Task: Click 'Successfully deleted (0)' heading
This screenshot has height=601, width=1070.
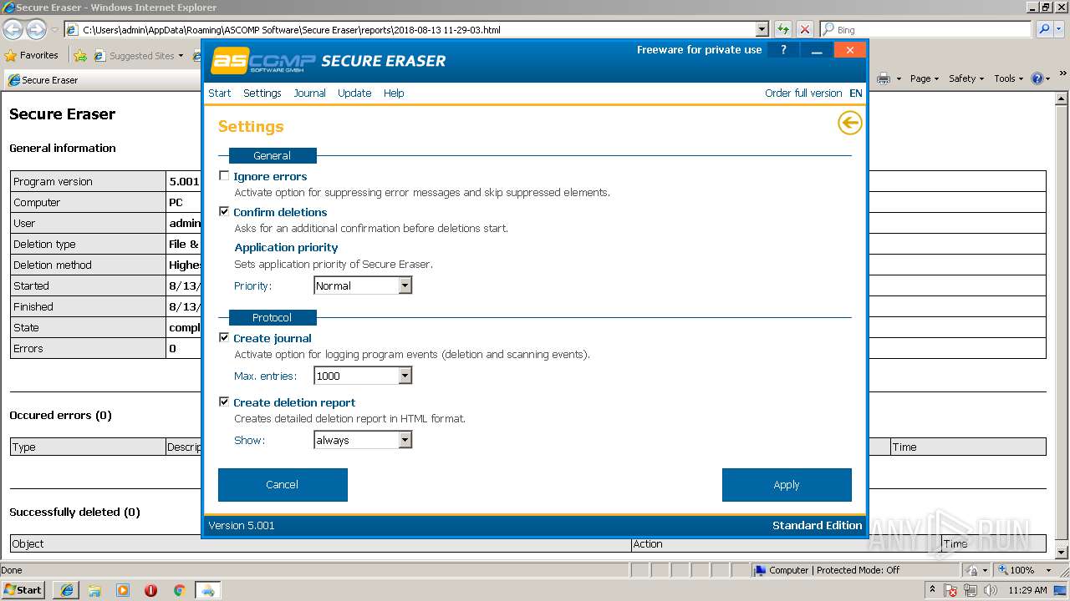Action: pyautogui.click(x=74, y=512)
